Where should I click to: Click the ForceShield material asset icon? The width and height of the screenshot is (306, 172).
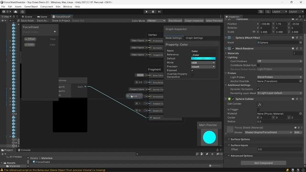pos(34,162)
